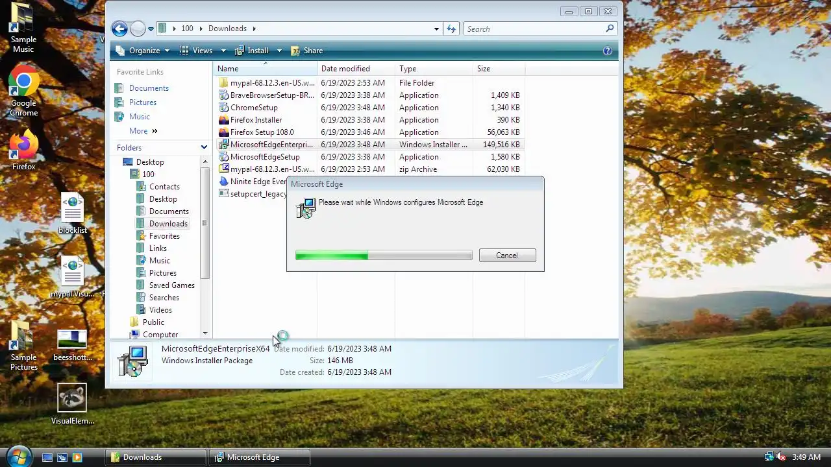The width and height of the screenshot is (831, 467).
Task: Select Computer in folder tree
Action: [160, 335]
